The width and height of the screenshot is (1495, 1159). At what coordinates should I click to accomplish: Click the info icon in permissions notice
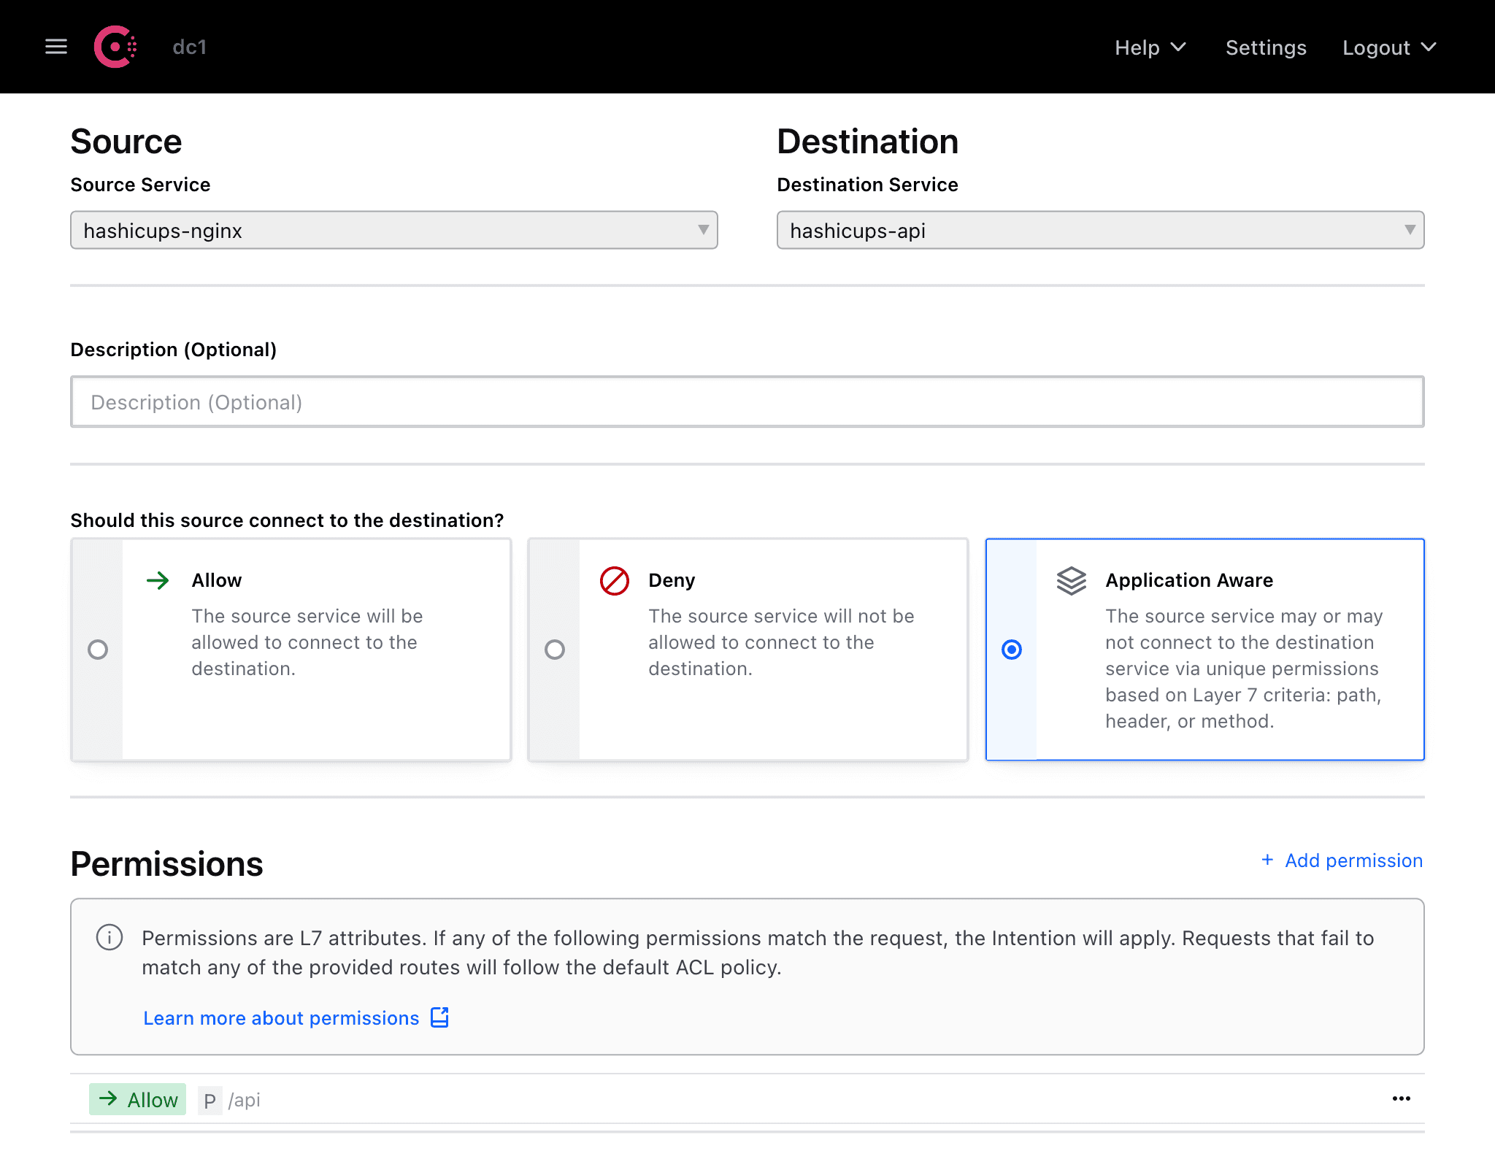(109, 937)
